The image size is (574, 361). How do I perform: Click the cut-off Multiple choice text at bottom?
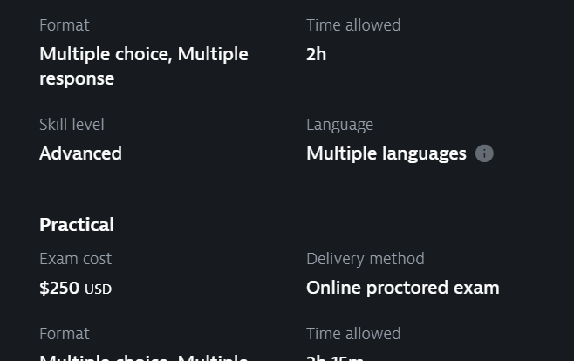(143, 358)
